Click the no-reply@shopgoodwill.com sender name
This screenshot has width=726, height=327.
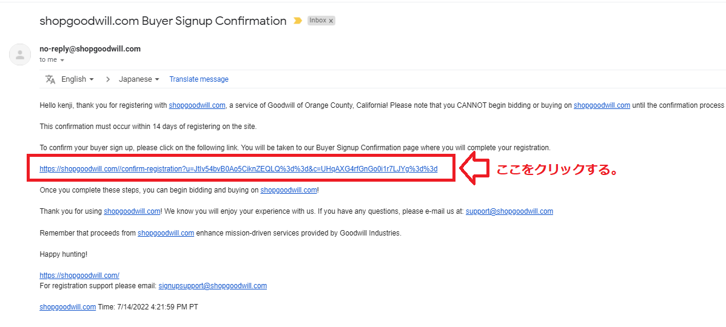point(90,48)
